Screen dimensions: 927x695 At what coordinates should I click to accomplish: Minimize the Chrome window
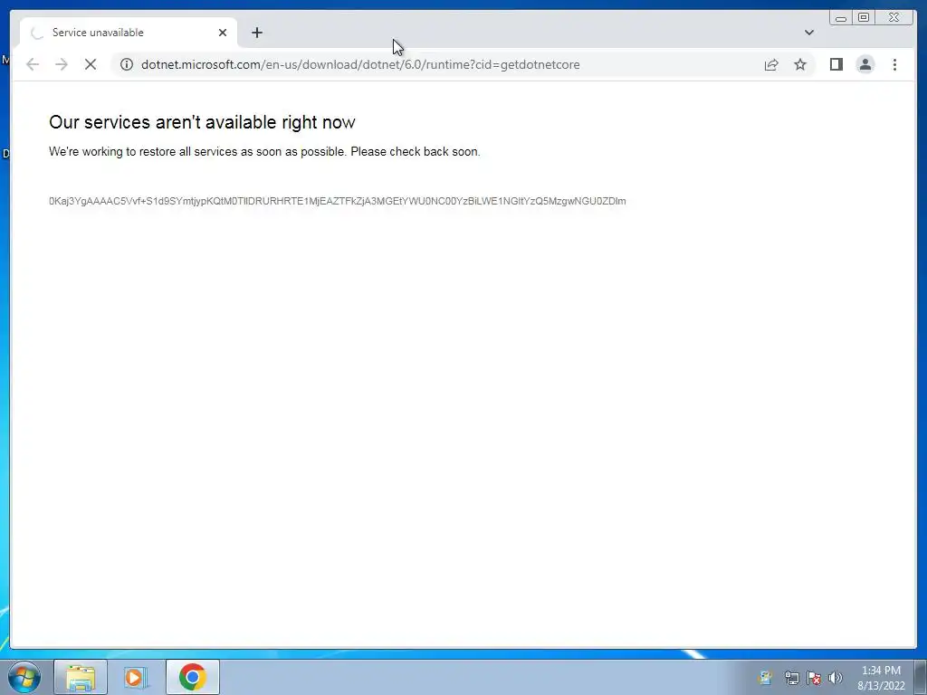click(x=841, y=17)
